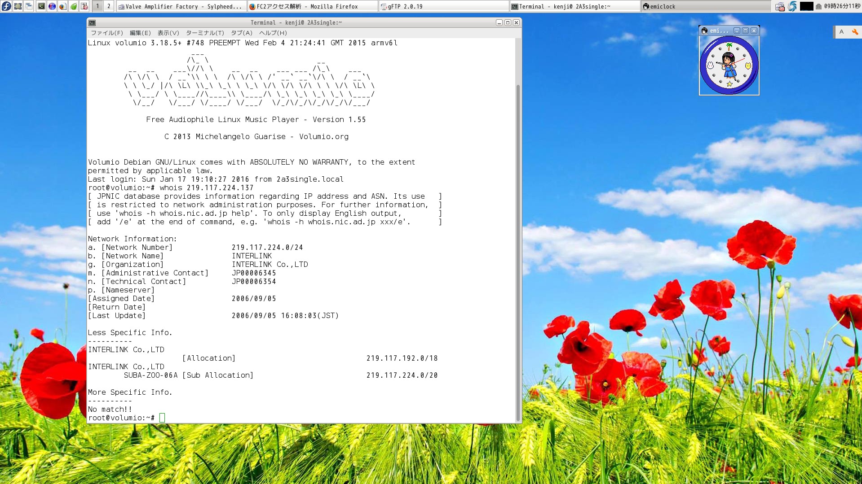
Task: Switch to gFTP 2.0.19 taskbar button
Action: coord(444,6)
